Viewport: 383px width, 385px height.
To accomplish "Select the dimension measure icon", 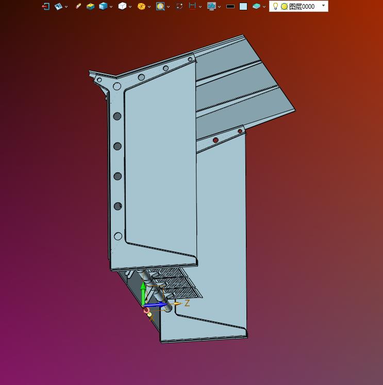I will (192, 6).
